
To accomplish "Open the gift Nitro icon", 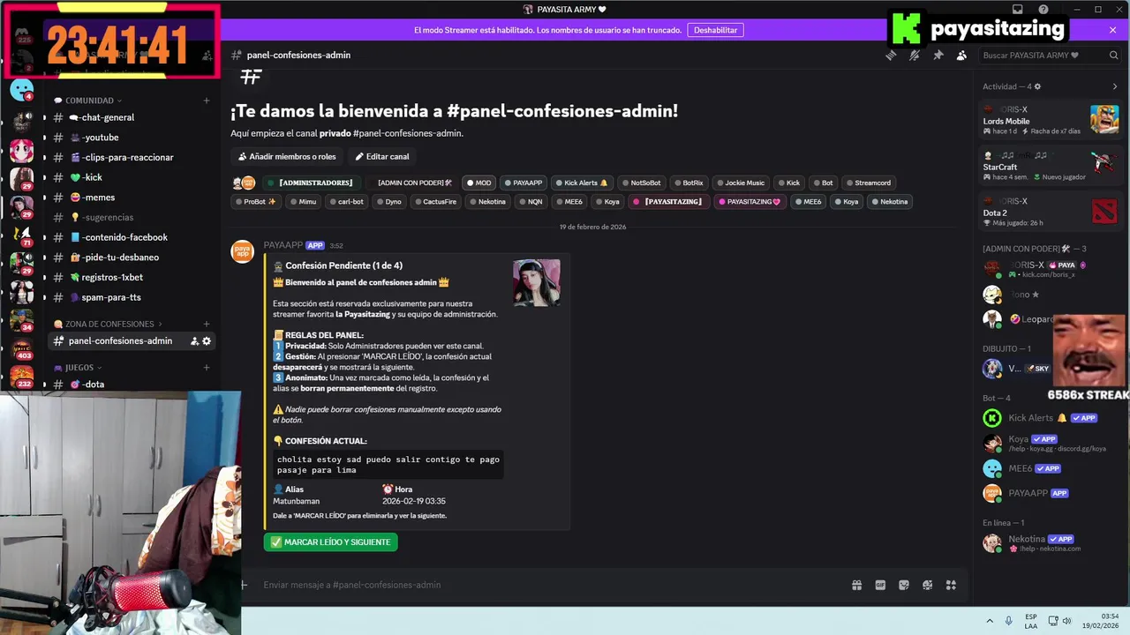I will point(856,585).
